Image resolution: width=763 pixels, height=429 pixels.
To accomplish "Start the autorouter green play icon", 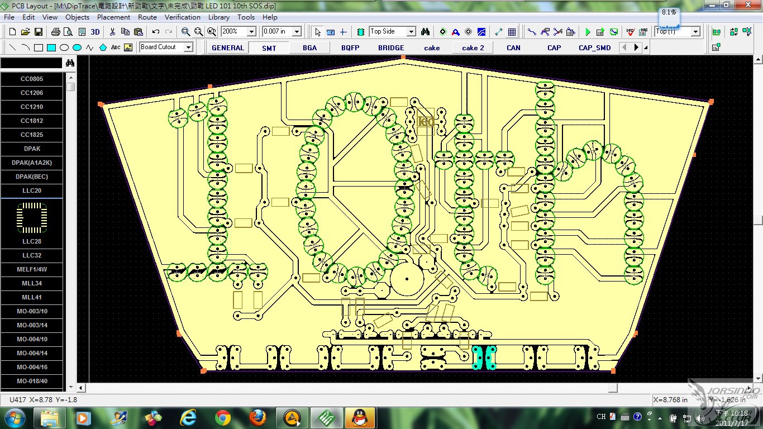I will point(588,32).
